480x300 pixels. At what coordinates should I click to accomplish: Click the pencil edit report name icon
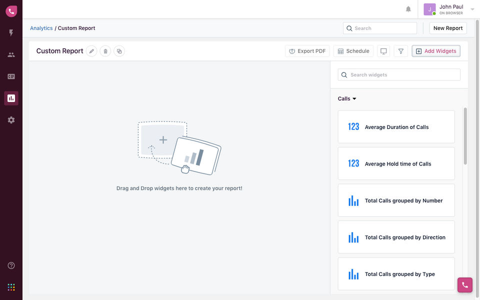[x=91, y=51]
